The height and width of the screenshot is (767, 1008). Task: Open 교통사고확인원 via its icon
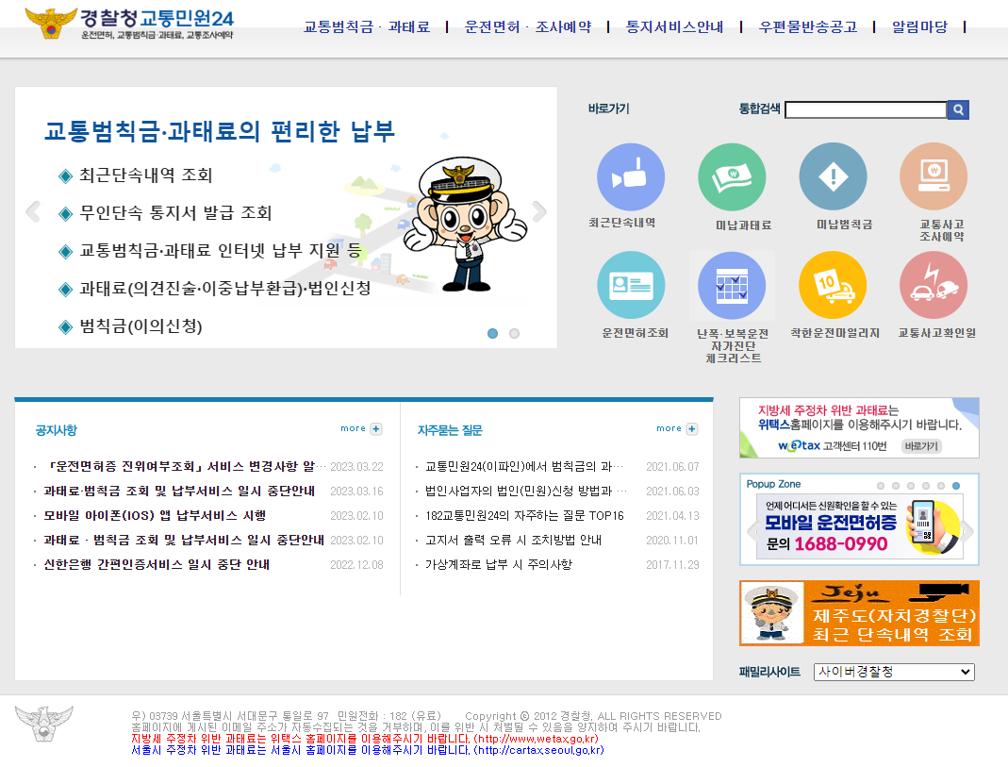pyautogui.click(x=934, y=284)
